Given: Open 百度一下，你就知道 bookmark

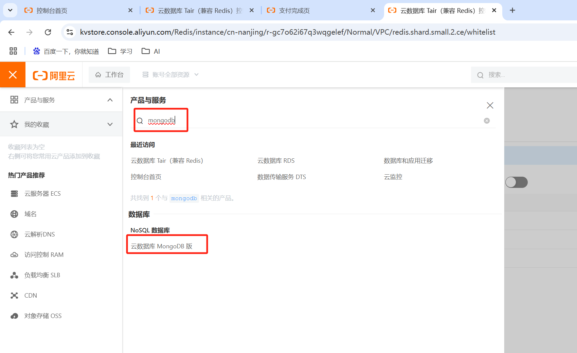Looking at the screenshot, I should [x=66, y=51].
